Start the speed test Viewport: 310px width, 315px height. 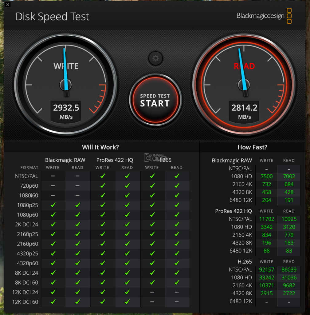155,100
